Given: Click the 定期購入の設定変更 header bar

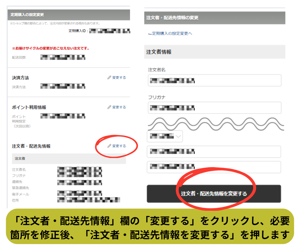Looking at the screenshot, I should [x=69, y=15].
